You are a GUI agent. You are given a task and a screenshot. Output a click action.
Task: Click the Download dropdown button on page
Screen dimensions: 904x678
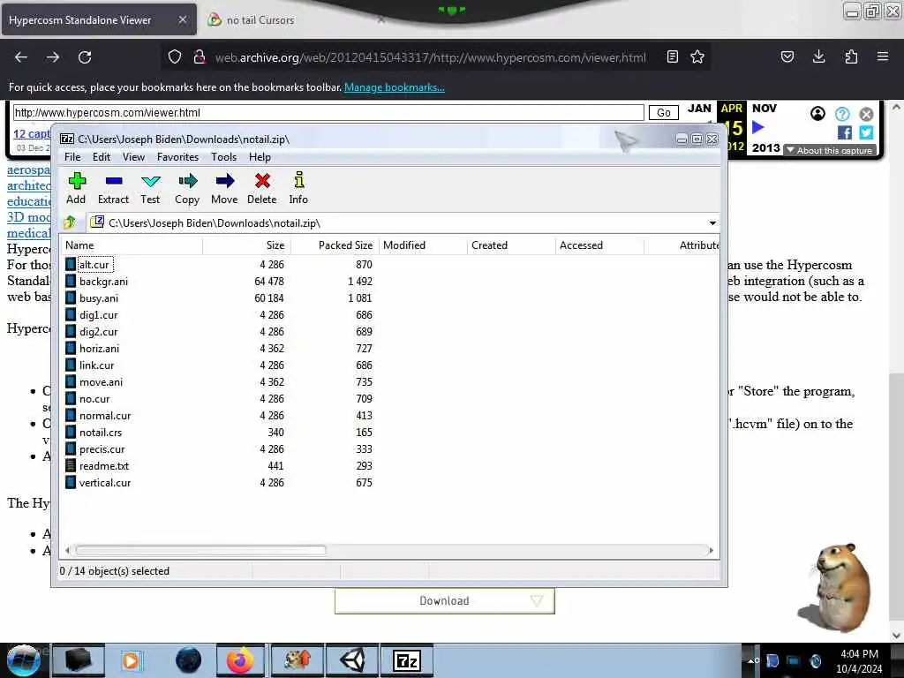click(x=445, y=600)
